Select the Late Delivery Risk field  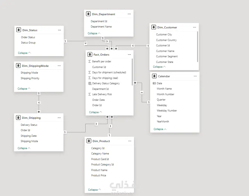(x=102, y=94)
